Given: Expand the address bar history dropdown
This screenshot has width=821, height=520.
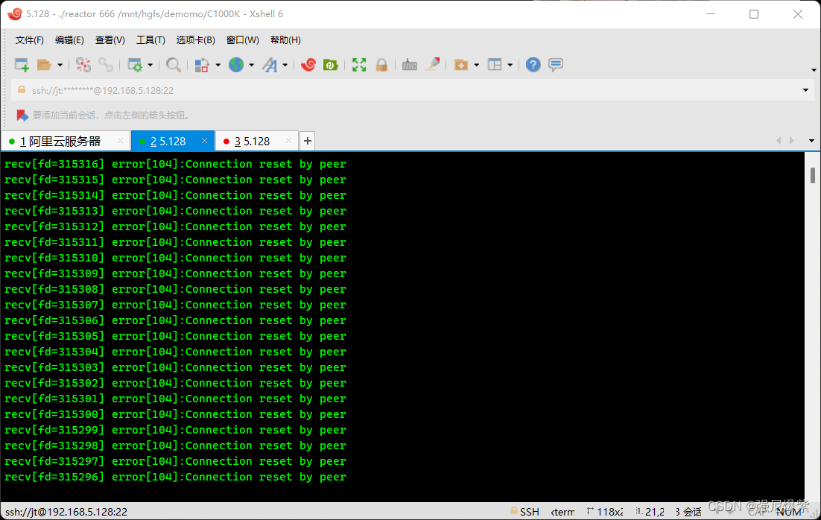Looking at the screenshot, I should click(x=806, y=91).
